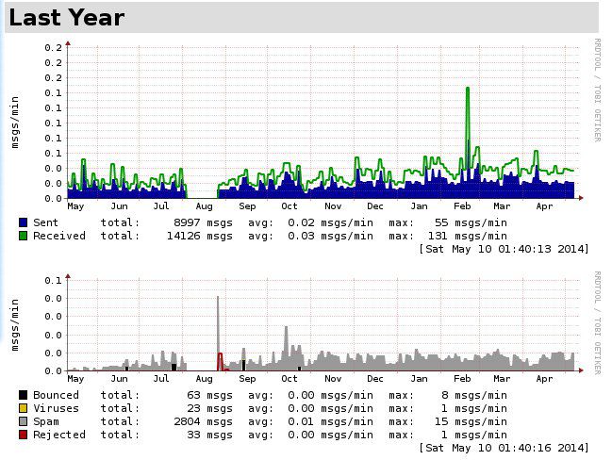Click the top graph timestamp ending 01:40:13 2014
Image resolution: width=612 pixels, height=460 pixels.
tap(504, 249)
